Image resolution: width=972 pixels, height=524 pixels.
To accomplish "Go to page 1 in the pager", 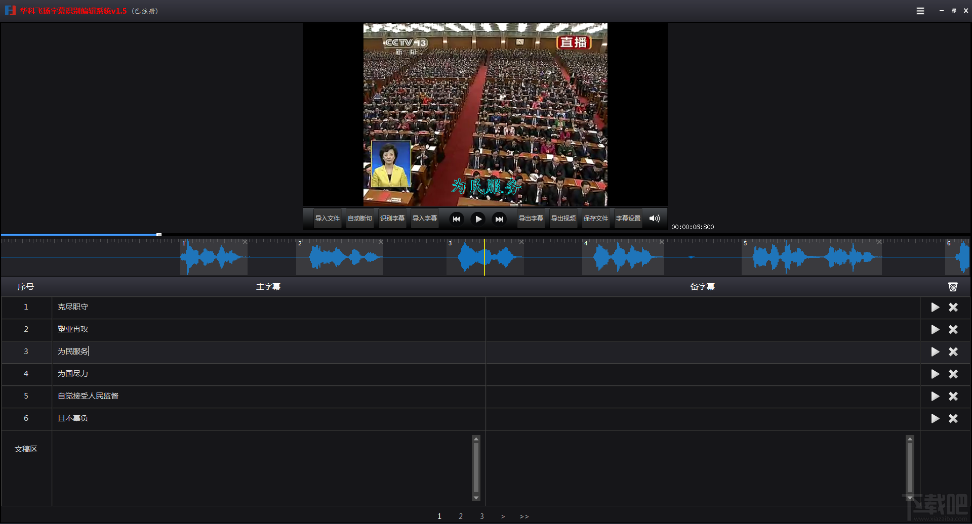I will (439, 516).
